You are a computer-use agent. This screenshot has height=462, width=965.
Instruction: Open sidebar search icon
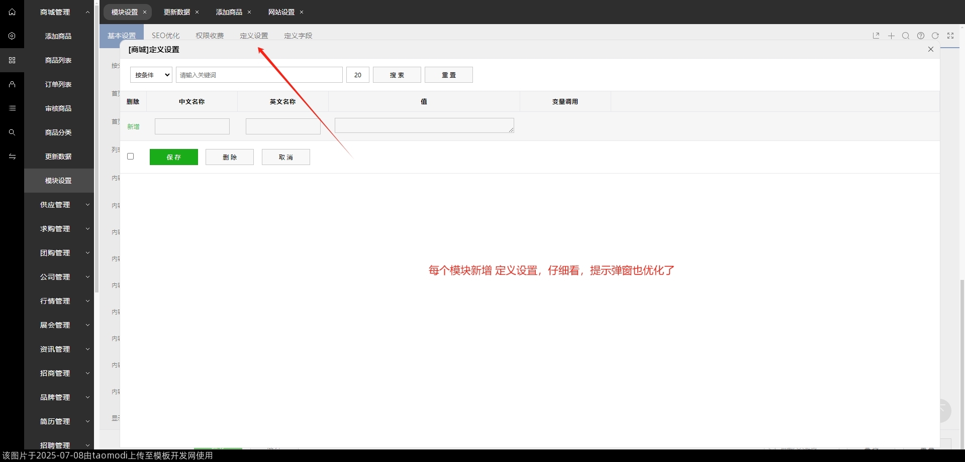(x=12, y=132)
